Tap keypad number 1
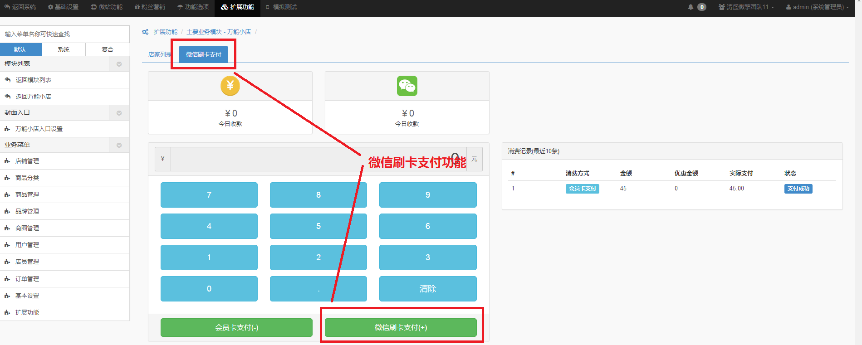The width and height of the screenshot is (862, 345). click(209, 258)
